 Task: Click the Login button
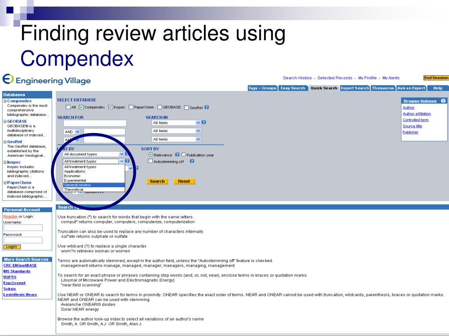(12, 247)
